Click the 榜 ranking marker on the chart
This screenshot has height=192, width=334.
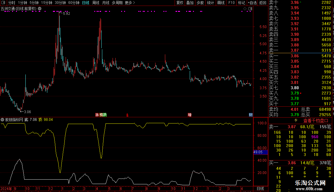coord(101,115)
